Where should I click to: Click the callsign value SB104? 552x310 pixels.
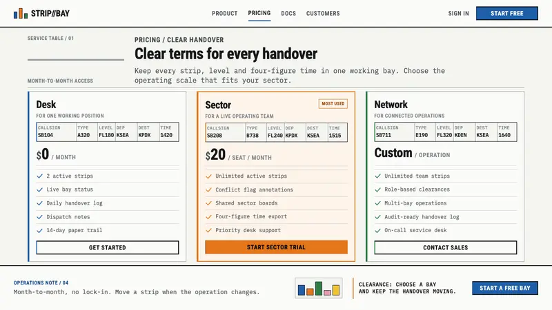[x=46, y=135]
